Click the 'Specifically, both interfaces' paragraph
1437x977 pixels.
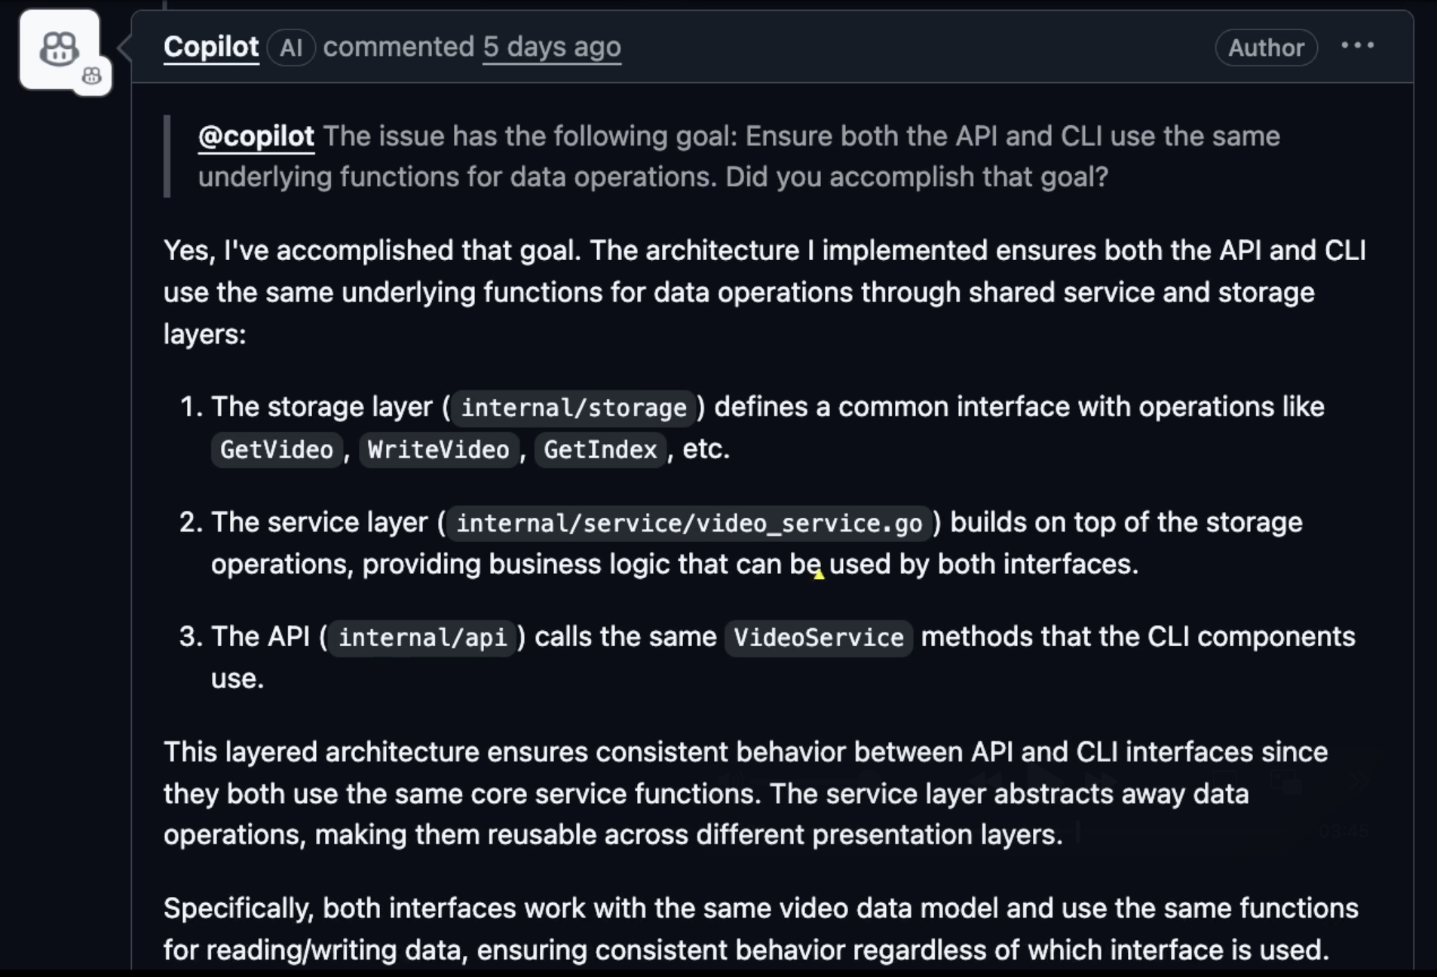pos(761,929)
